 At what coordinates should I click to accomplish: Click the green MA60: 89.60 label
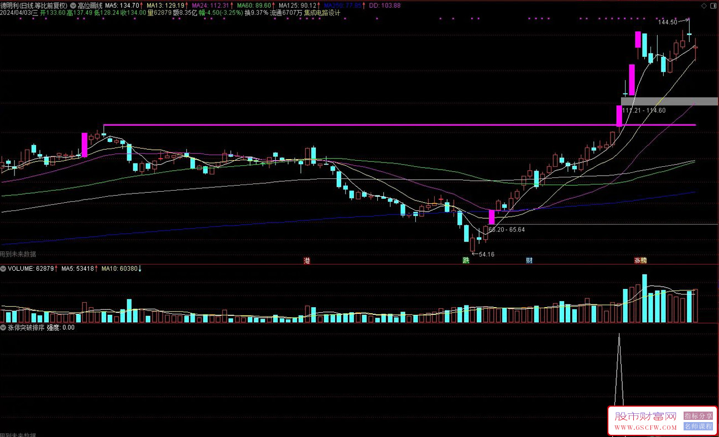coord(254,6)
